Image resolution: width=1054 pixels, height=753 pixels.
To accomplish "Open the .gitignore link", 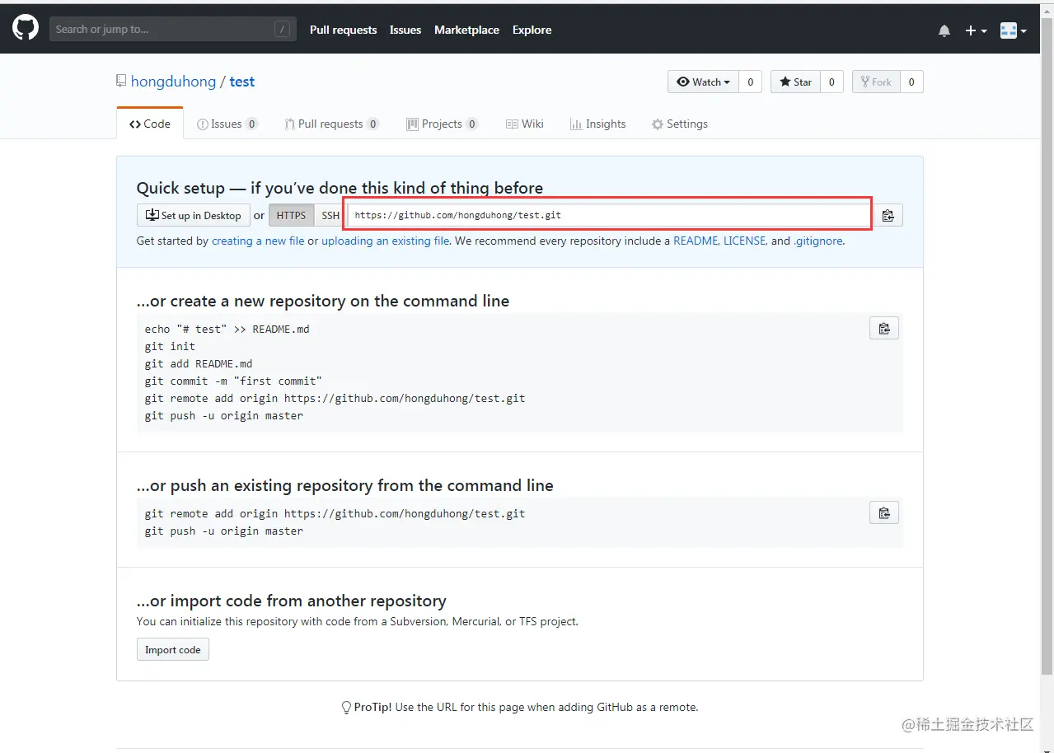I will [818, 241].
